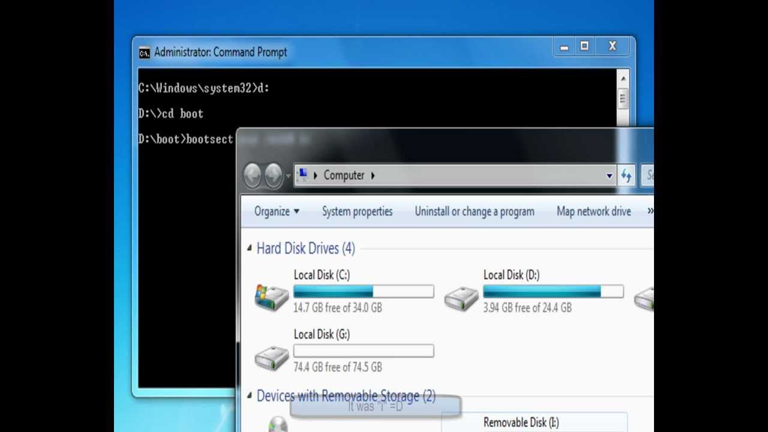The width and height of the screenshot is (768, 432).
Task: Click the Local Disk (D:) usage bar
Action: 553,292
